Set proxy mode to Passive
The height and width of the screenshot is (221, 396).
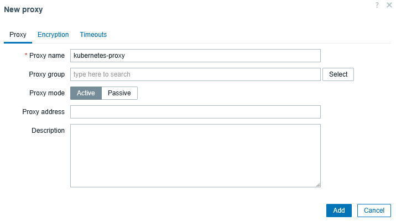[x=119, y=93]
